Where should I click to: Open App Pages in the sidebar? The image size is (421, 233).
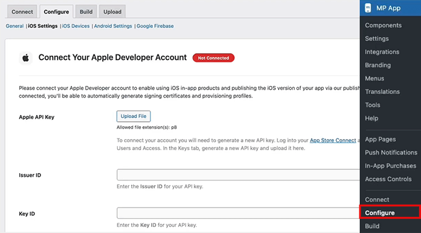click(x=380, y=140)
